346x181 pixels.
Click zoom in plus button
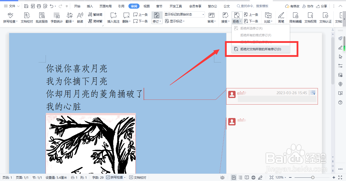334,177
